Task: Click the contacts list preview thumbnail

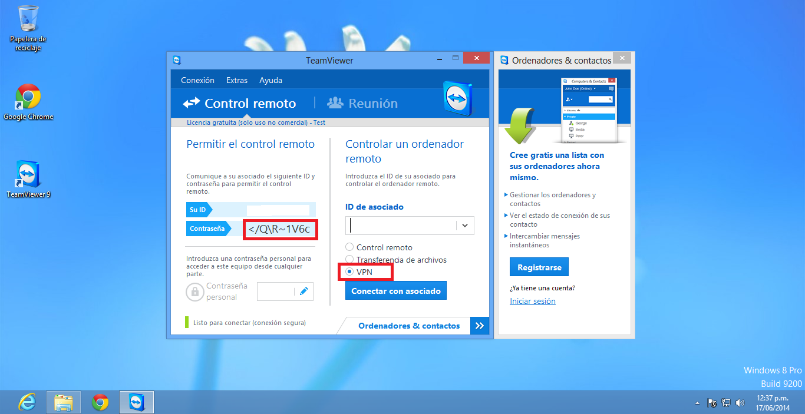Action: pyautogui.click(x=588, y=109)
